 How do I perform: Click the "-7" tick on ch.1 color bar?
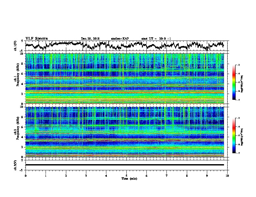[x=239, y=100]
